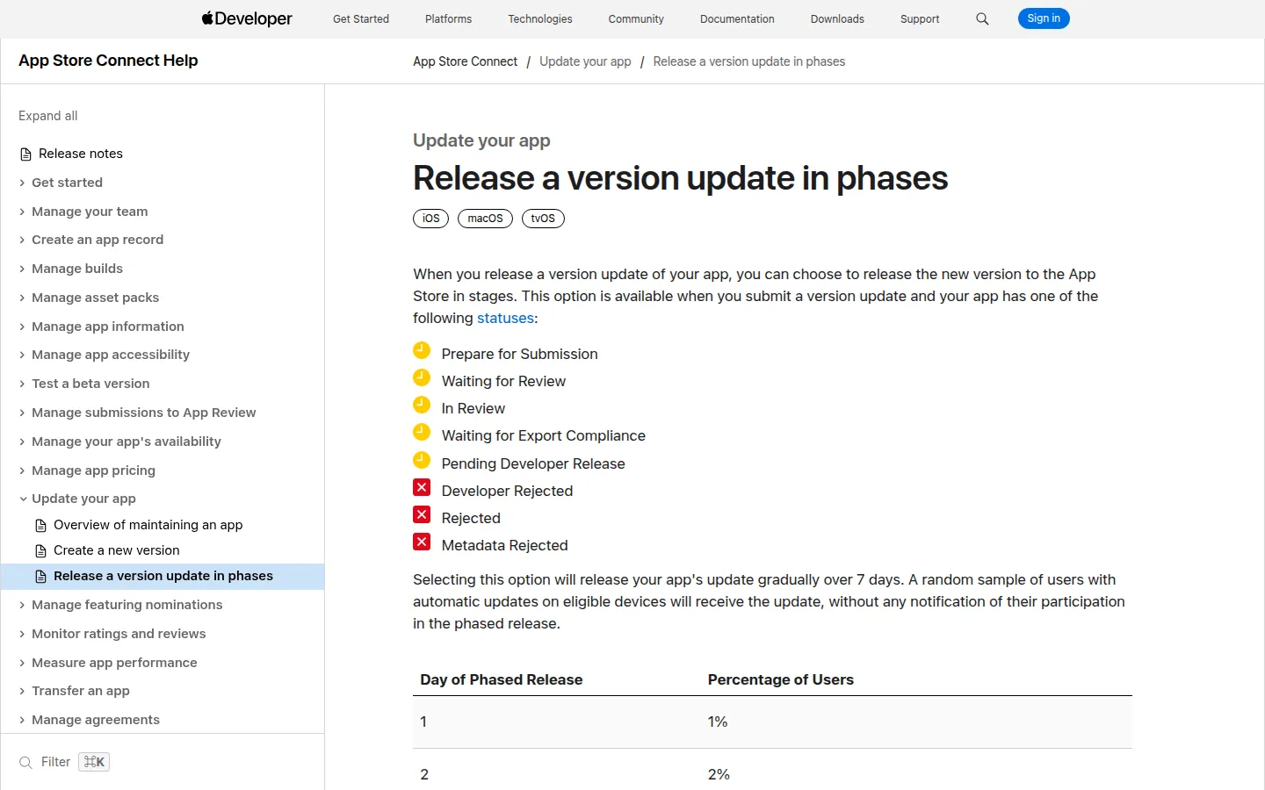Image resolution: width=1265 pixels, height=790 pixels.
Task: Open Manage app accessibility section
Action: (111, 355)
